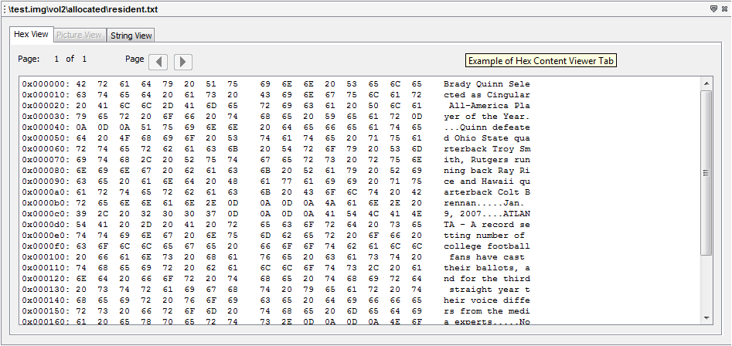Go to the previous page with left arrow
The height and width of the screenshot is (346, 732).
coord(158,62)
